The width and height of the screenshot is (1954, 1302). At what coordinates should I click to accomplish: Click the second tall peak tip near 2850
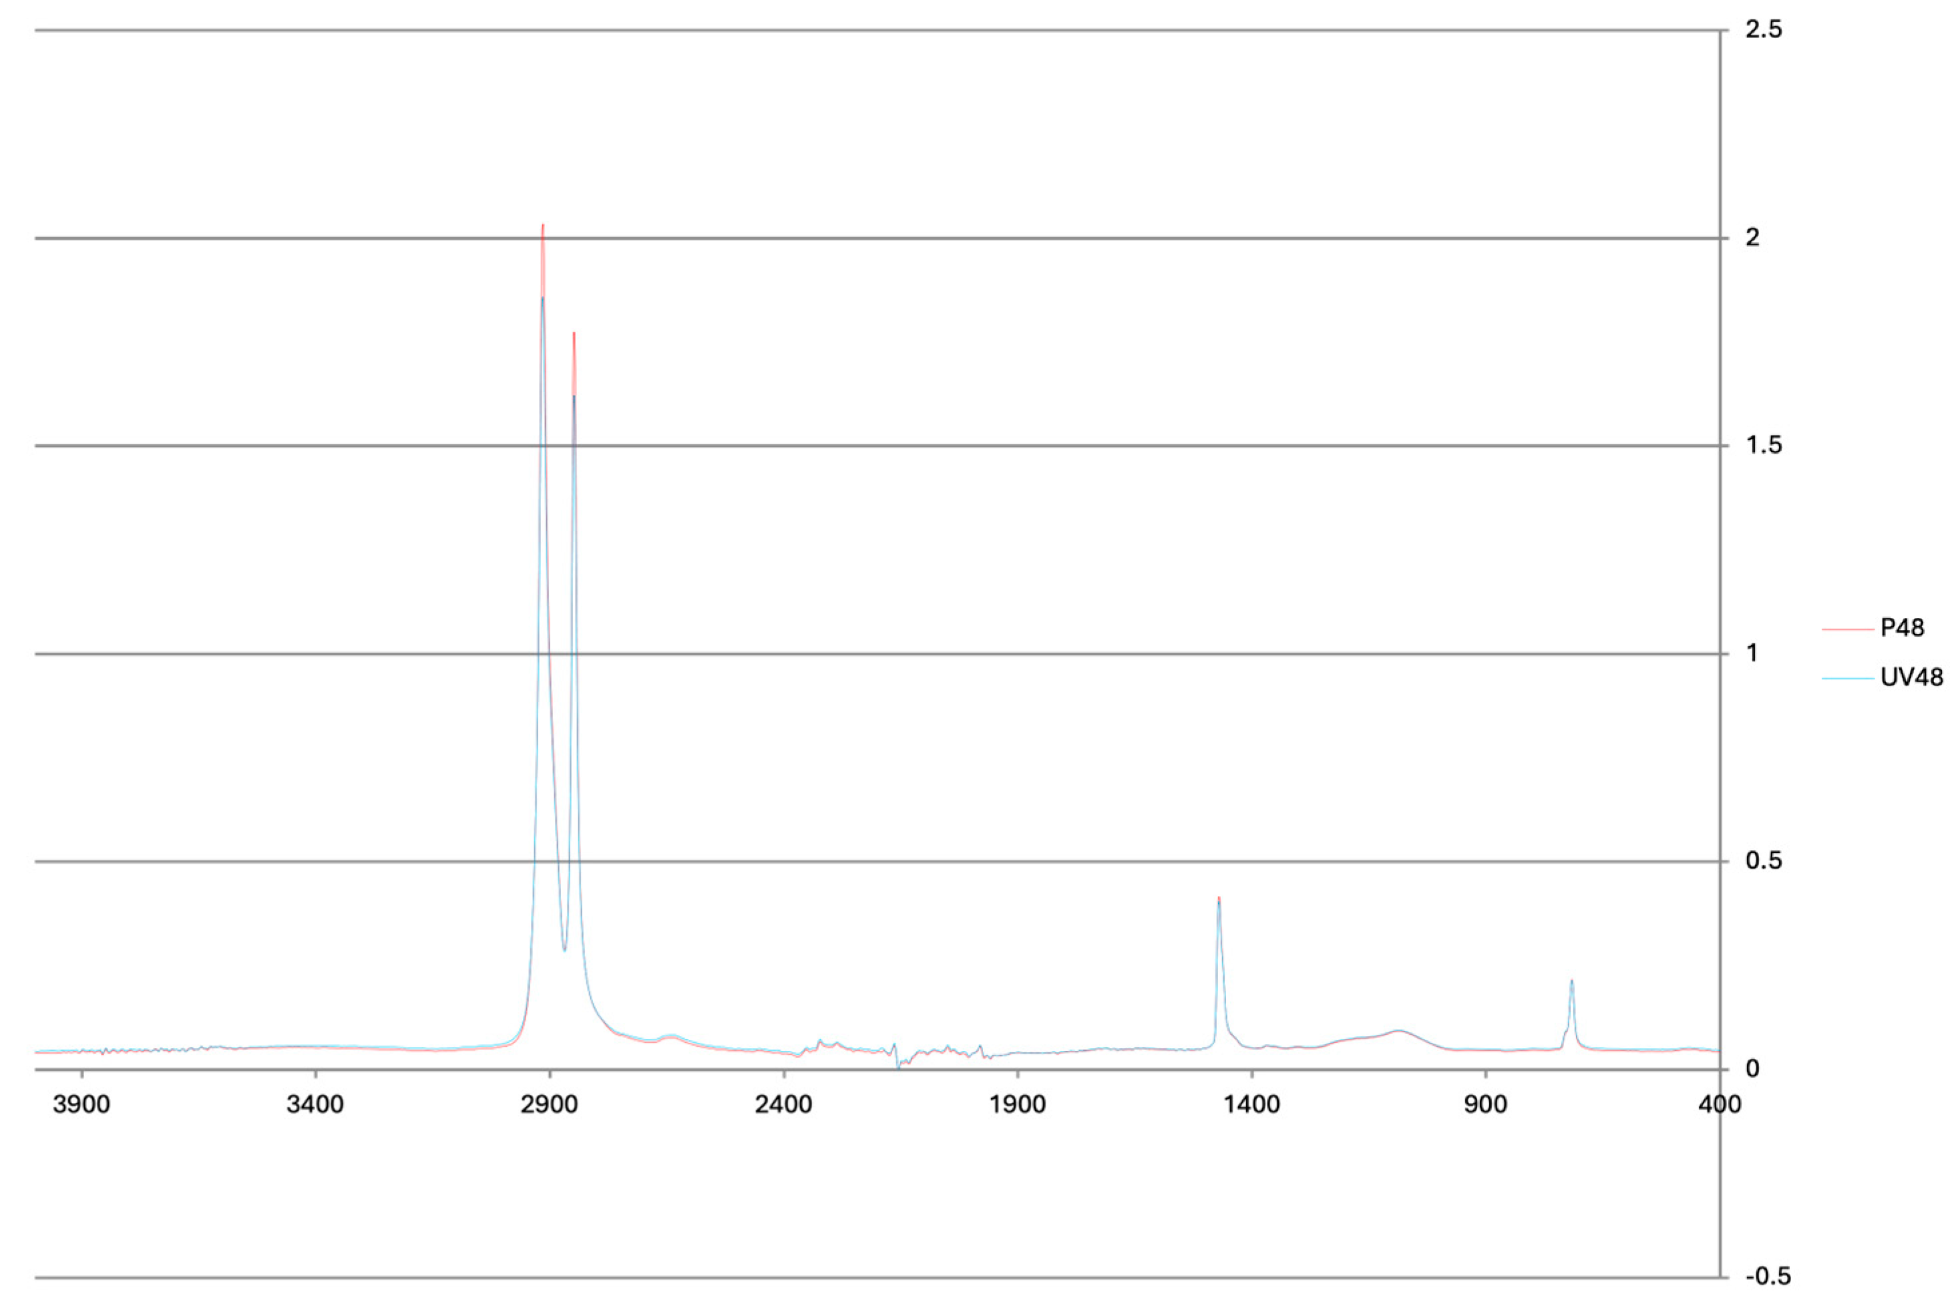pos(574,334)
